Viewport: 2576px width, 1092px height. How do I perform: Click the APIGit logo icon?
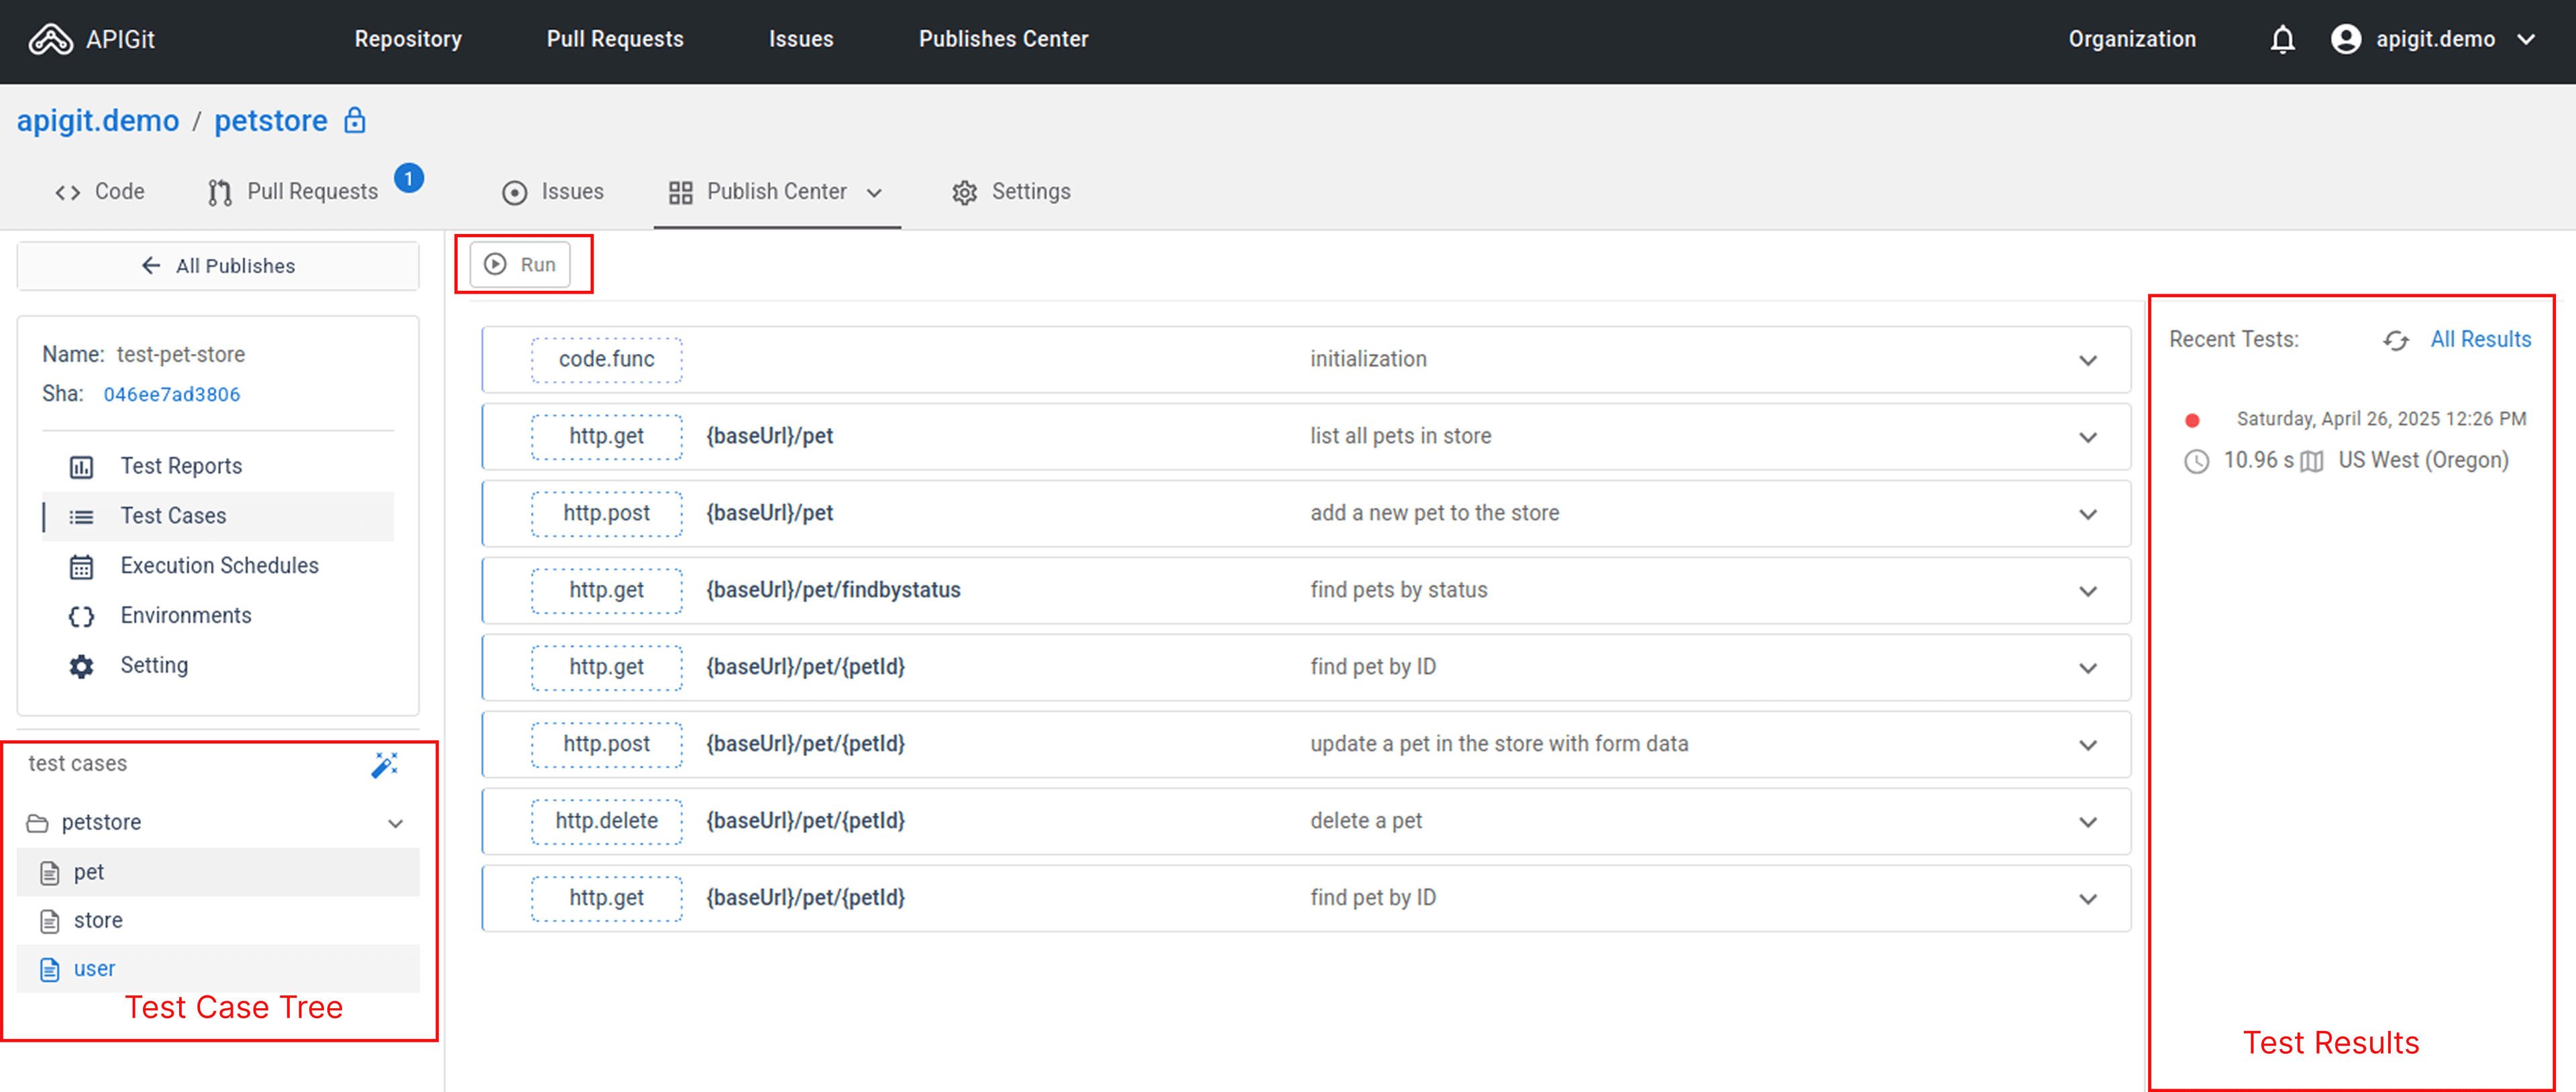tap(50, 39)
